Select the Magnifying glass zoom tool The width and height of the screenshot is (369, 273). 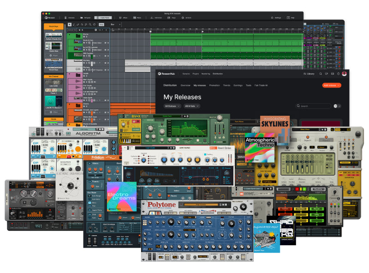click(90, 24)
